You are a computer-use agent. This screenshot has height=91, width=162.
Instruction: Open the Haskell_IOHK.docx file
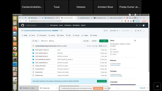coord(40,66)
